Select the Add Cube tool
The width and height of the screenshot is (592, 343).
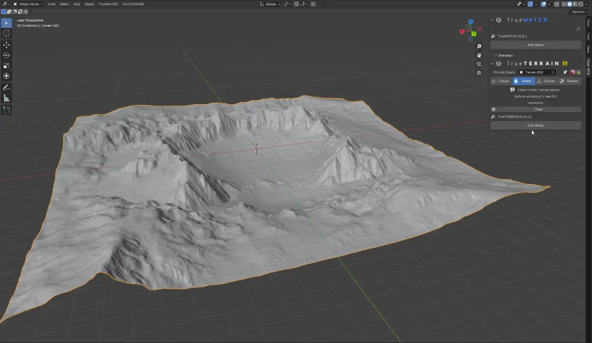6,109
